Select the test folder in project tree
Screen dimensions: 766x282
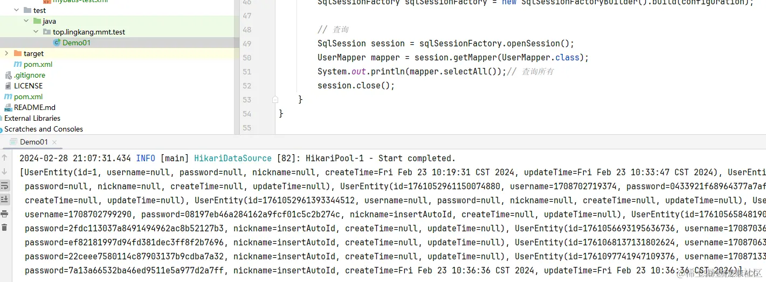(x=39, y=10)
